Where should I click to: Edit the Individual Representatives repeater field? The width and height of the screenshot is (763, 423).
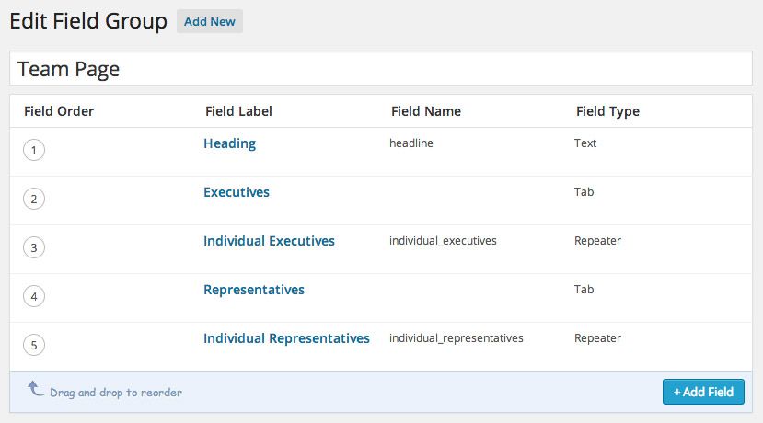click(286, 338)
